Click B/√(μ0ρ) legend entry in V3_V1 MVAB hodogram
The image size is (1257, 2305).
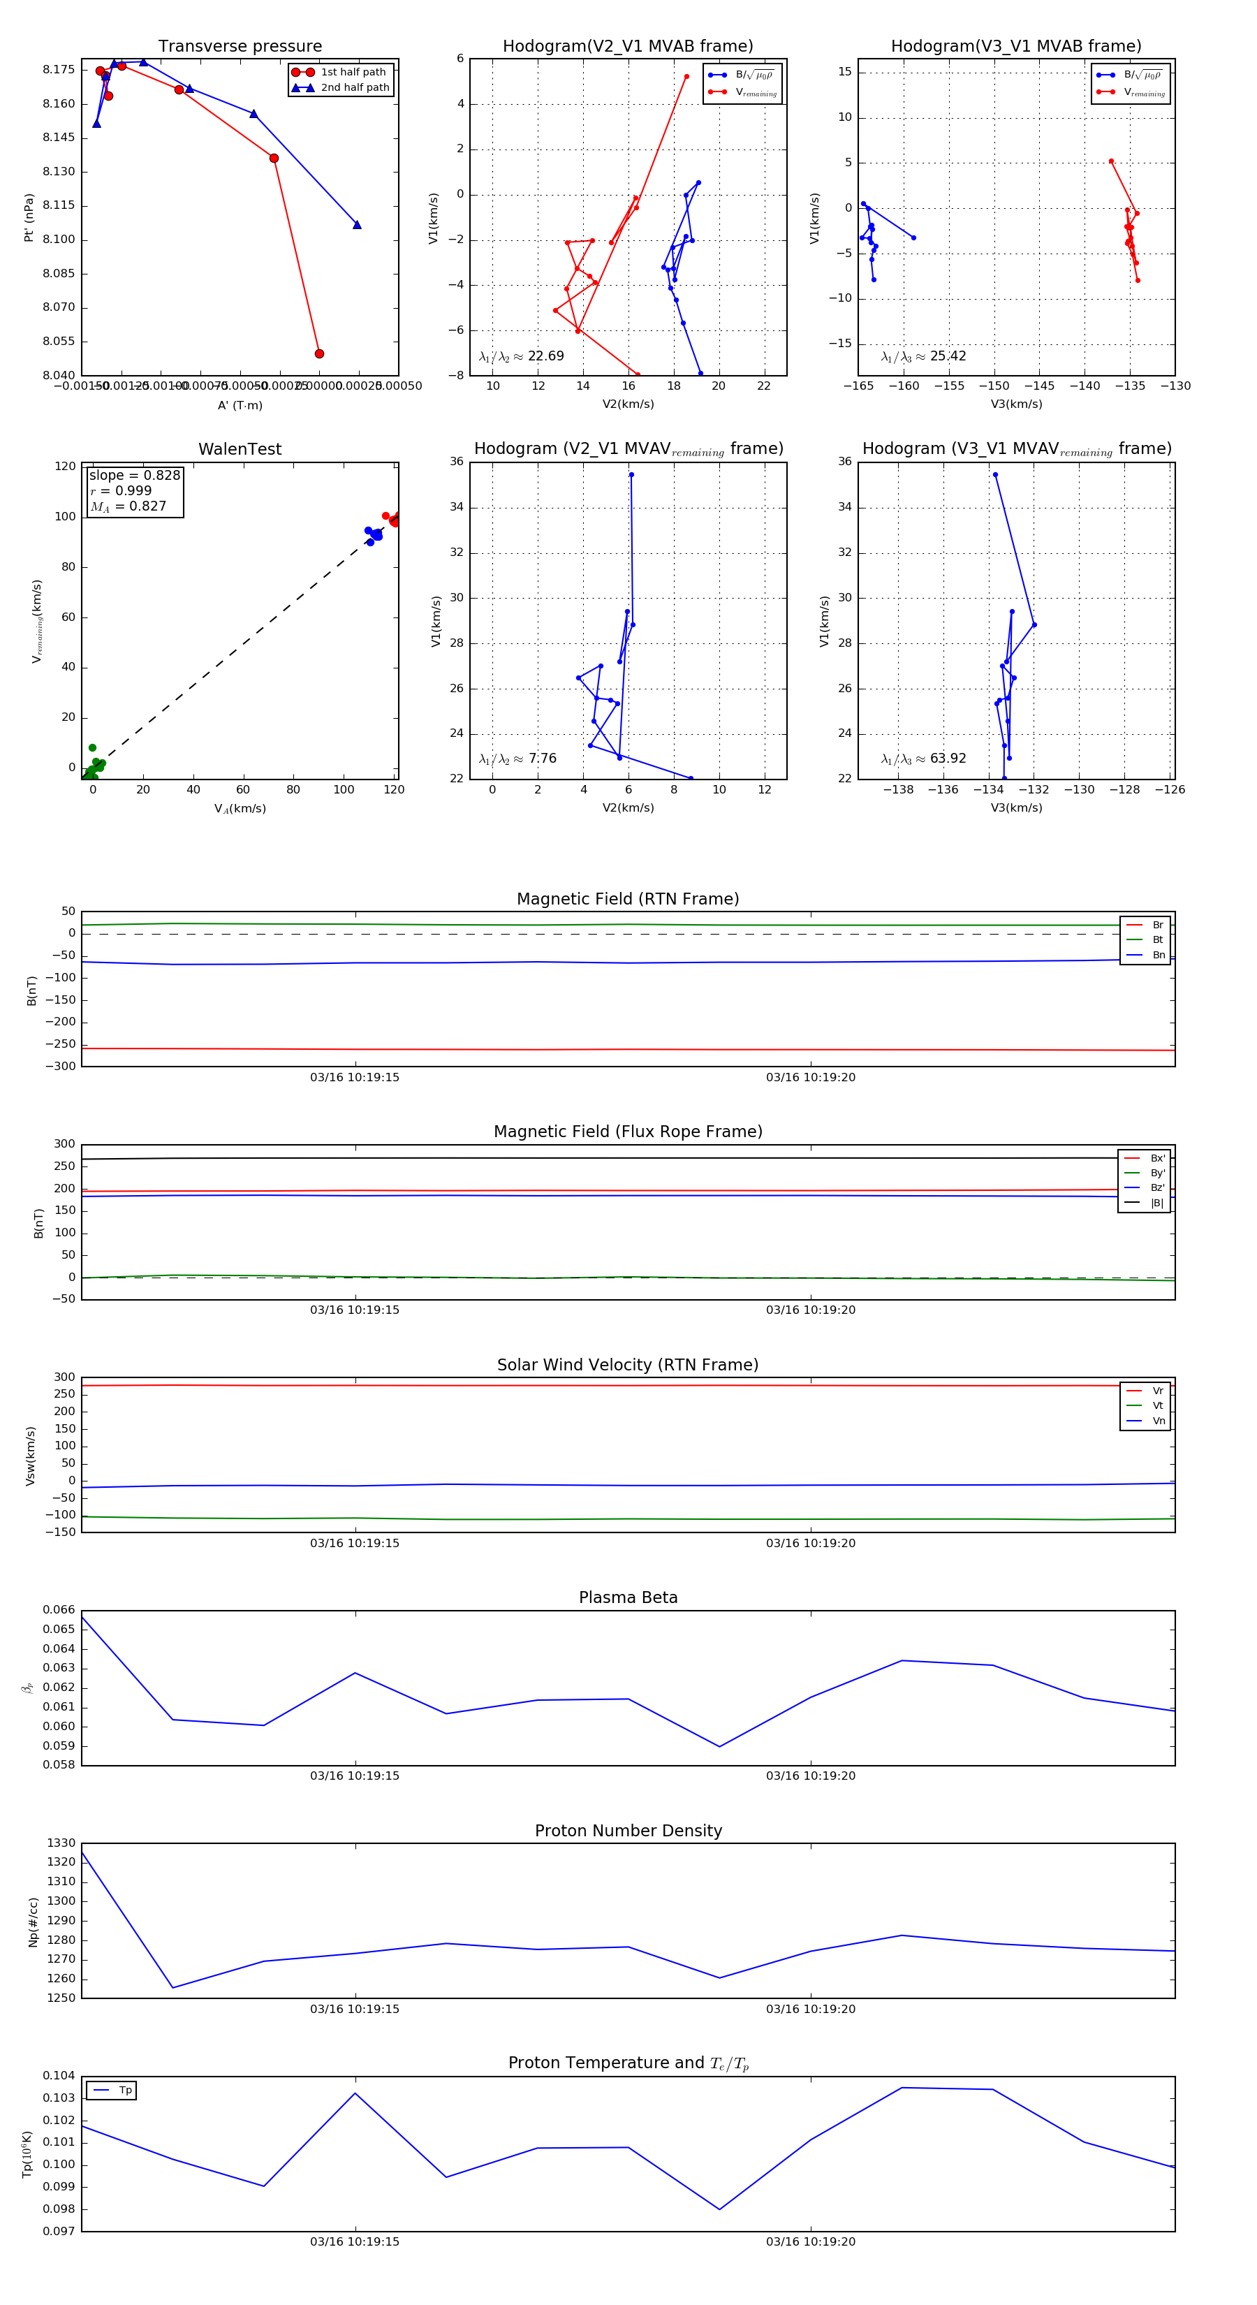[x=1130, y=75]
